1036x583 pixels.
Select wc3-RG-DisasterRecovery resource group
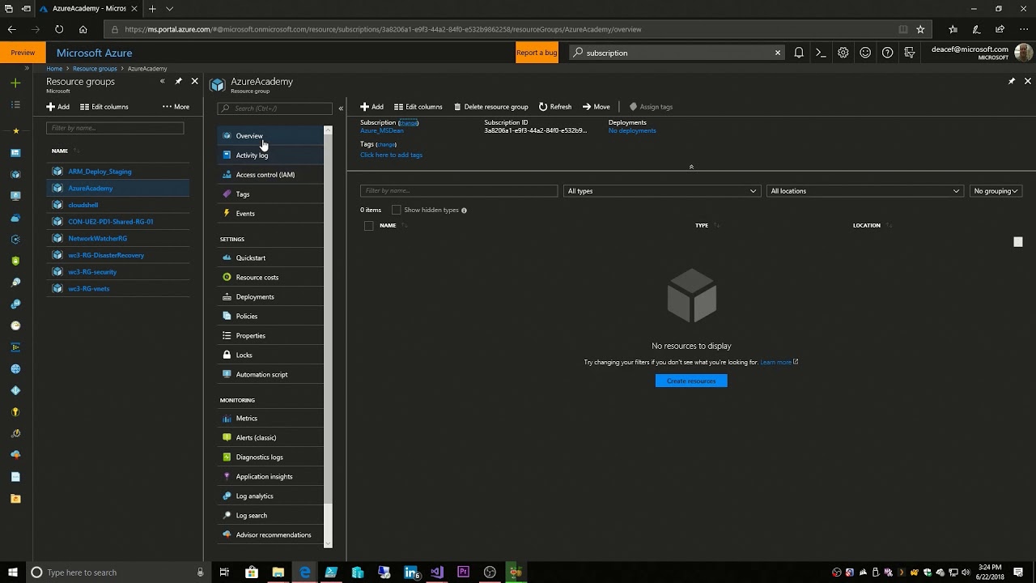(106, 255)
